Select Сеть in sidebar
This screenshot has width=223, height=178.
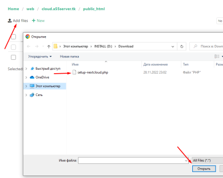tap(39, 95)
